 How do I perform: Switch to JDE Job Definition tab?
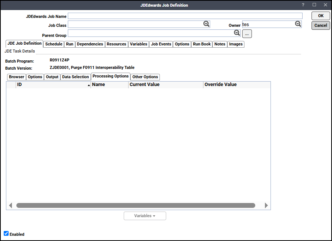coord(25,43)
